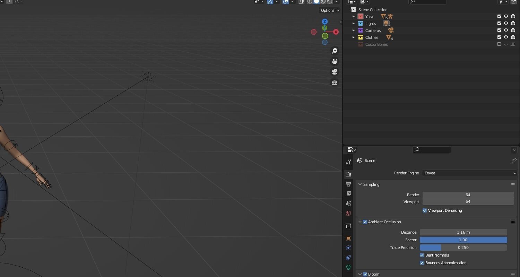Open the Tool properties wrench tab
Image resolution: width=520 pixels, height=277 pixels.
coord(348,162)
